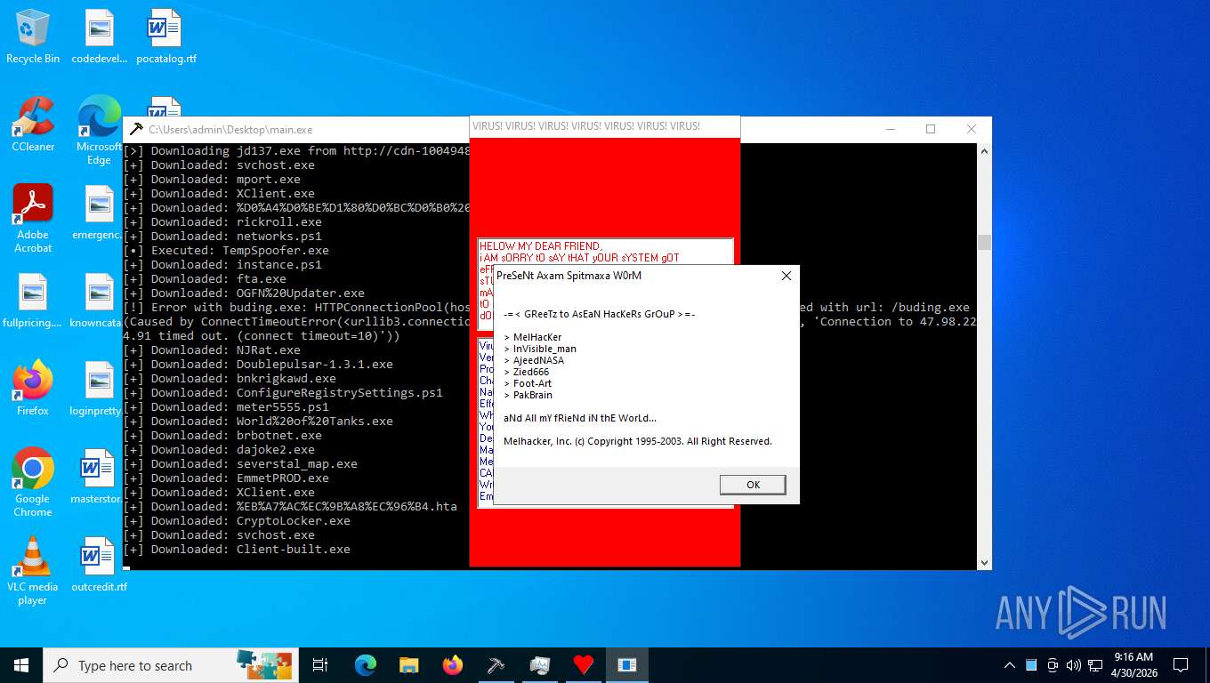Switch to the red heart taskbar app
Image resolution: width=1210 pixels, height=683 pixels.
(584, 665)
